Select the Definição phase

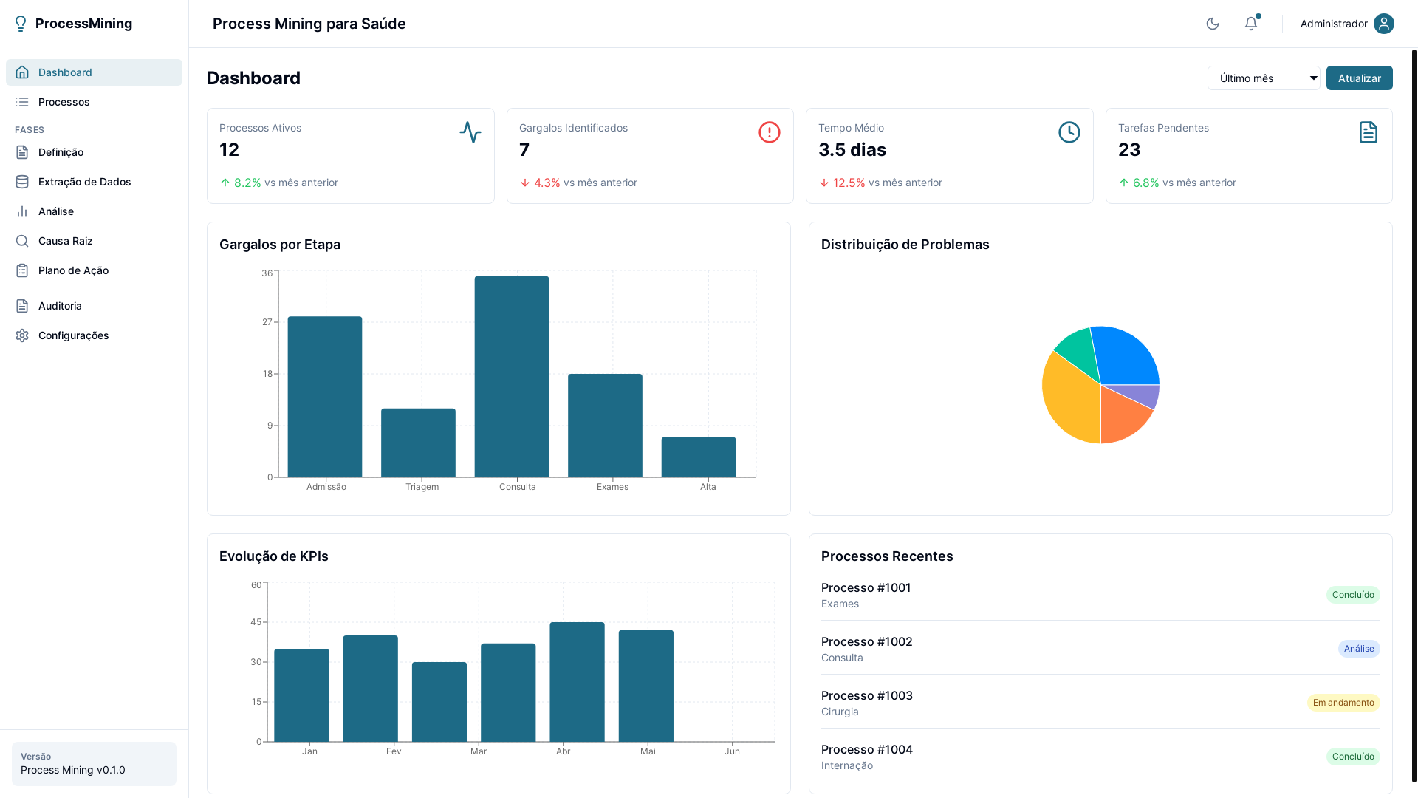pos(94,152)
